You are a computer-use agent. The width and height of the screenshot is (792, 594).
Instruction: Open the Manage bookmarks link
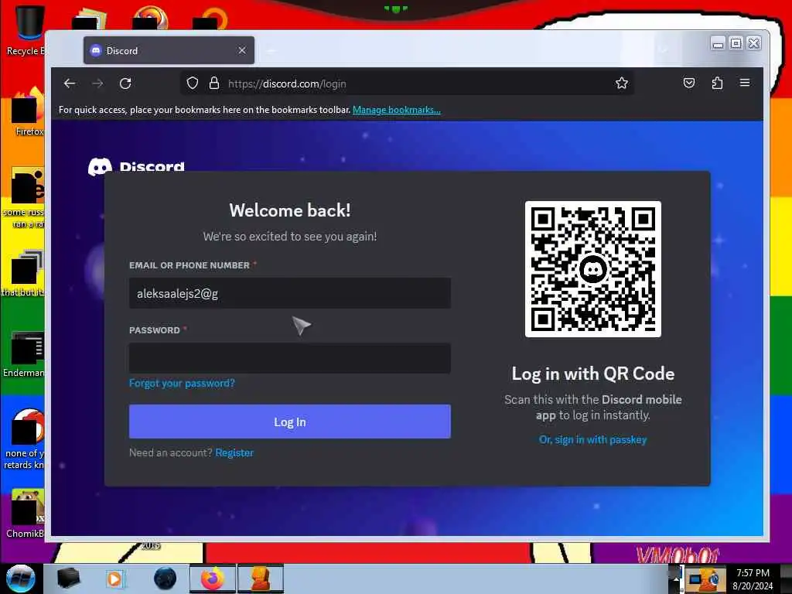point(397,110)
